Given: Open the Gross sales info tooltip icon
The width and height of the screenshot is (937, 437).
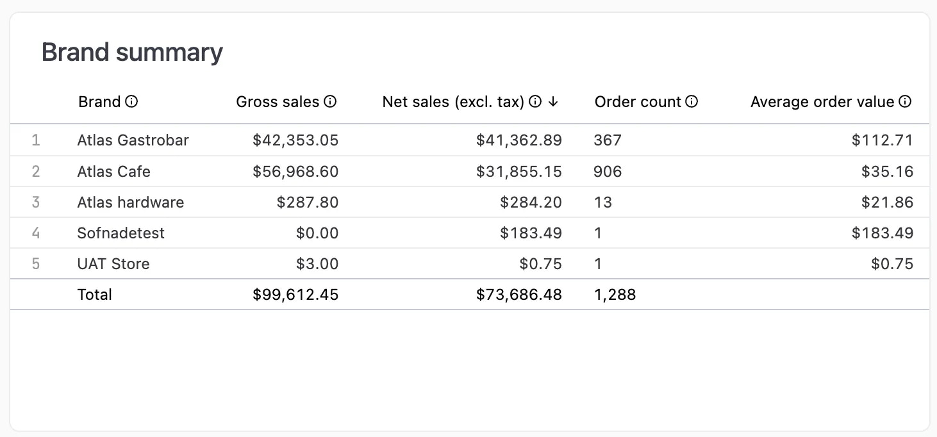Looking at the screenshot, I should pos(331,101).
